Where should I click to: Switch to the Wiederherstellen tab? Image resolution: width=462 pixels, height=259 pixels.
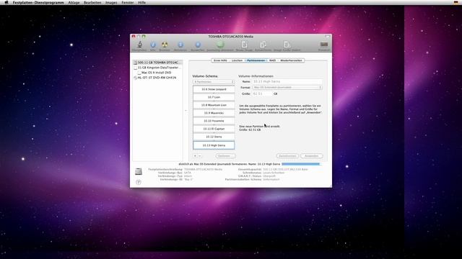291,60
